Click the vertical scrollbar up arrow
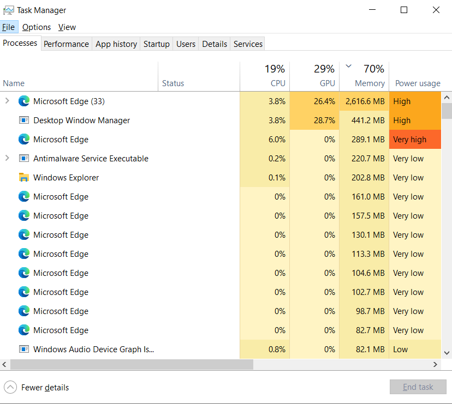 click(447, 98)
